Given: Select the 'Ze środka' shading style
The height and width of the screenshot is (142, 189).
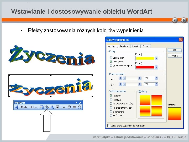Looking at the screenshot, I should pos(111,115).
